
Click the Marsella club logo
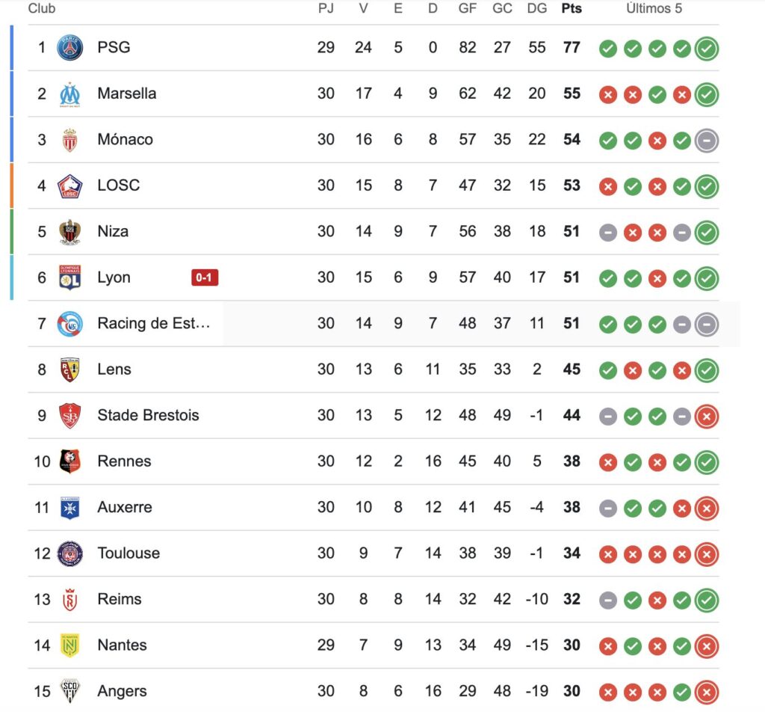tap(69, 93)
